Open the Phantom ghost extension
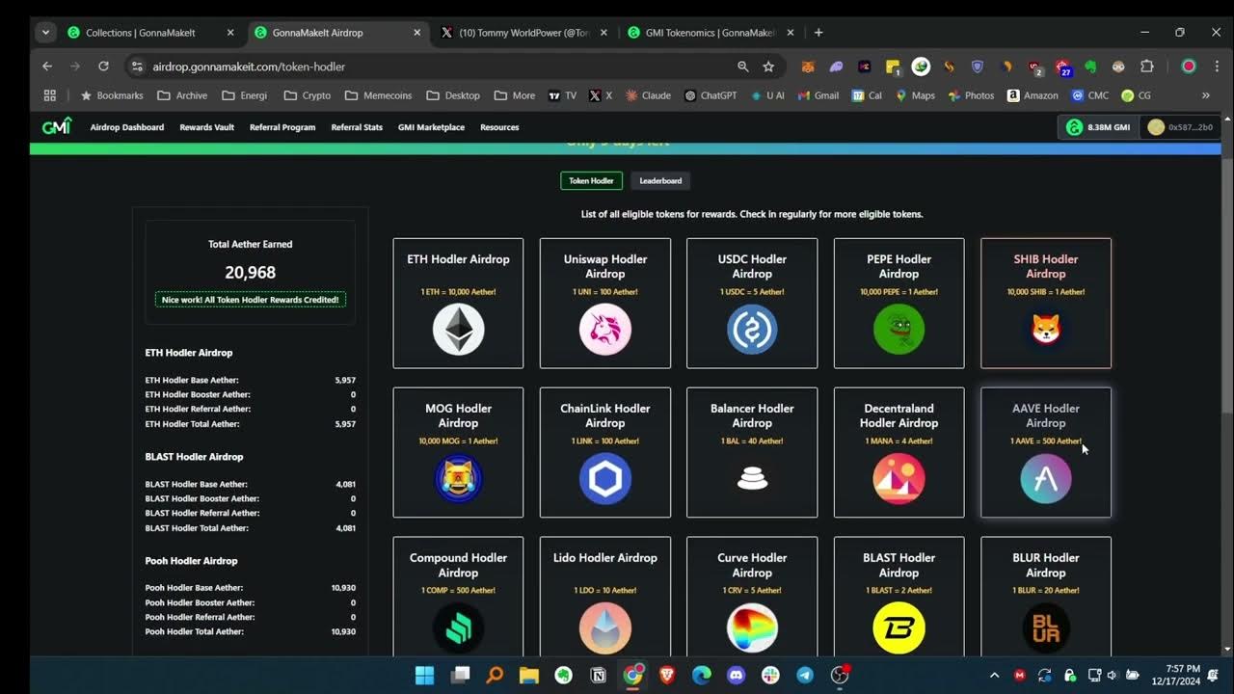Screen dimensions: 1234x694 point(836,67)
